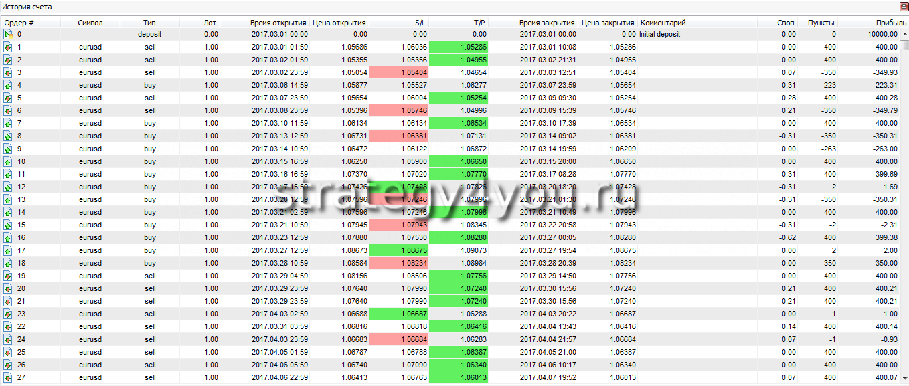Viewport: 909px width, 386px height.
Task: Click the vertical scrollbar on the right
Action: tap(904, 201)
